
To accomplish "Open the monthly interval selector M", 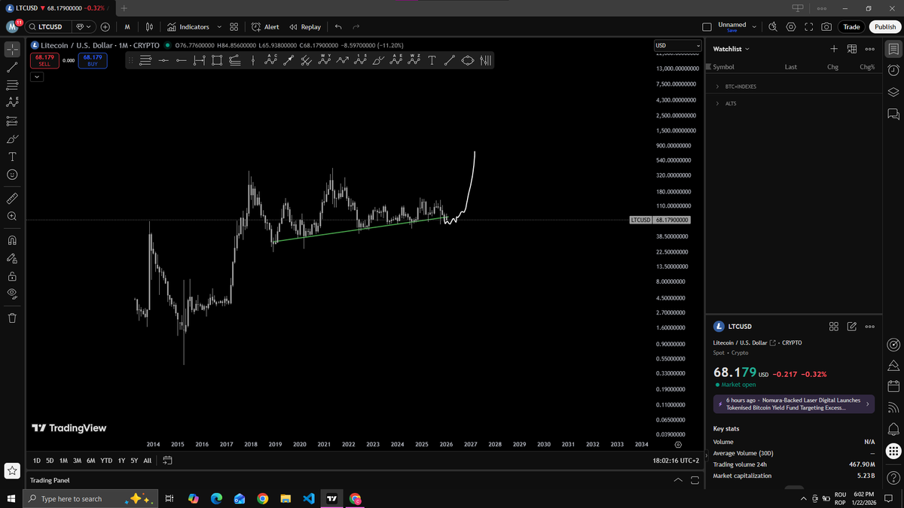I will coord(127,27).
